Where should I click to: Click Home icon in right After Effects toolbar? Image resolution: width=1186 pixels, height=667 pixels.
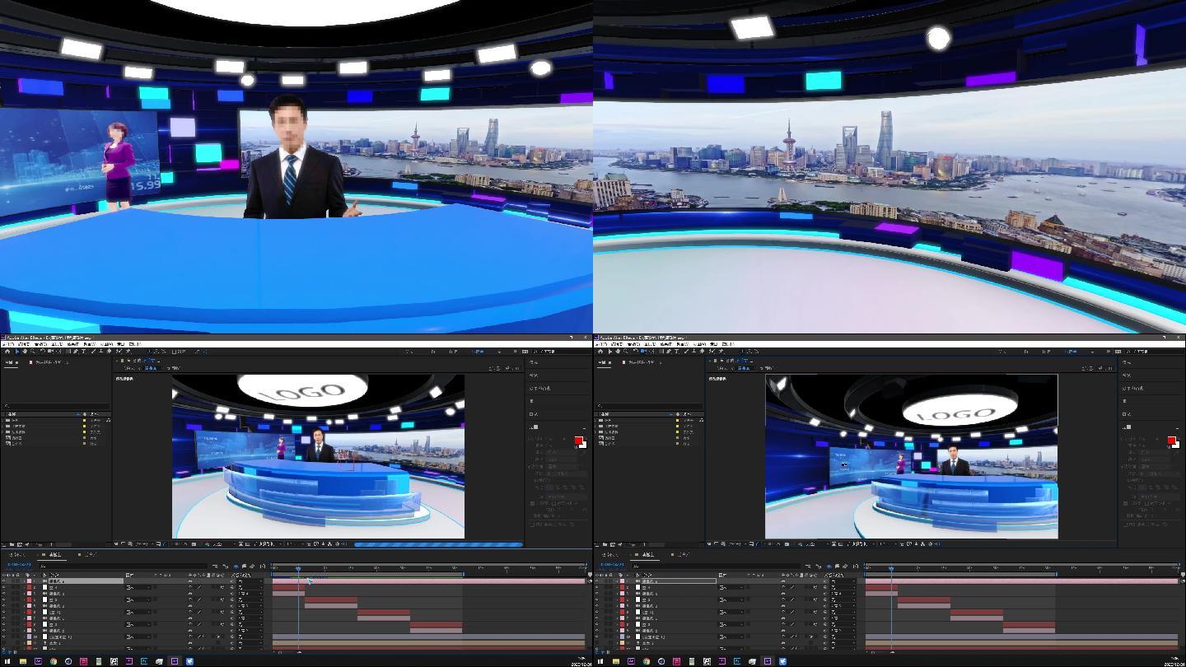pos(600,352)
